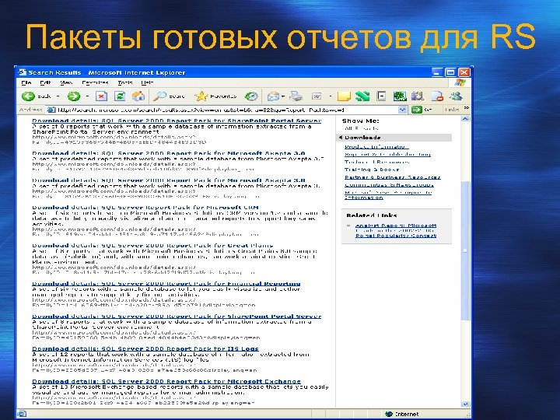
Task: Click the Product Information filter link
Action: point(376,146)
